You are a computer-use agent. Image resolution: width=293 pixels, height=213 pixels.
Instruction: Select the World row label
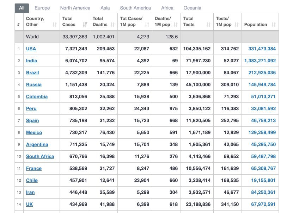coord(32,37)
